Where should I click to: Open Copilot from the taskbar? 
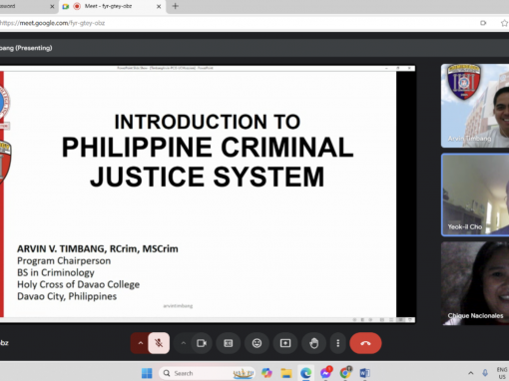pyautogui.click(x=266, y=373)
